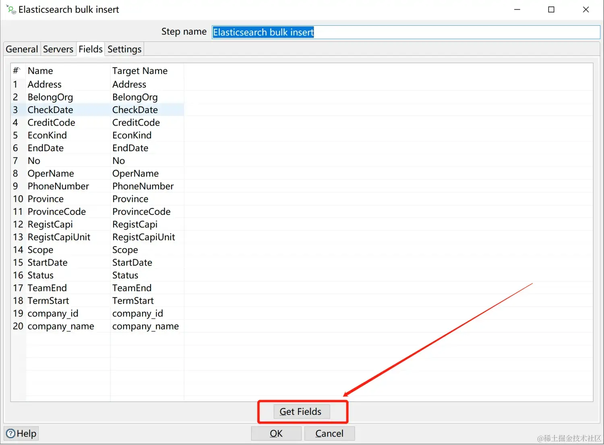The image size is (604, 445).
Task: Select Scope in the Name column
Action: (68, 250)
